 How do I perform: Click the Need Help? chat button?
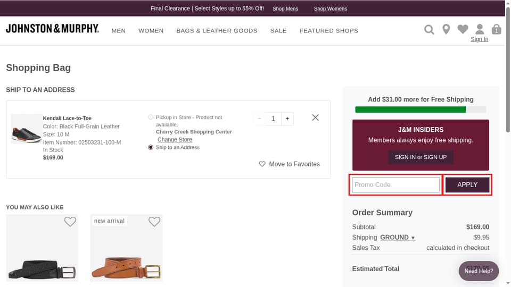(479, 271)
